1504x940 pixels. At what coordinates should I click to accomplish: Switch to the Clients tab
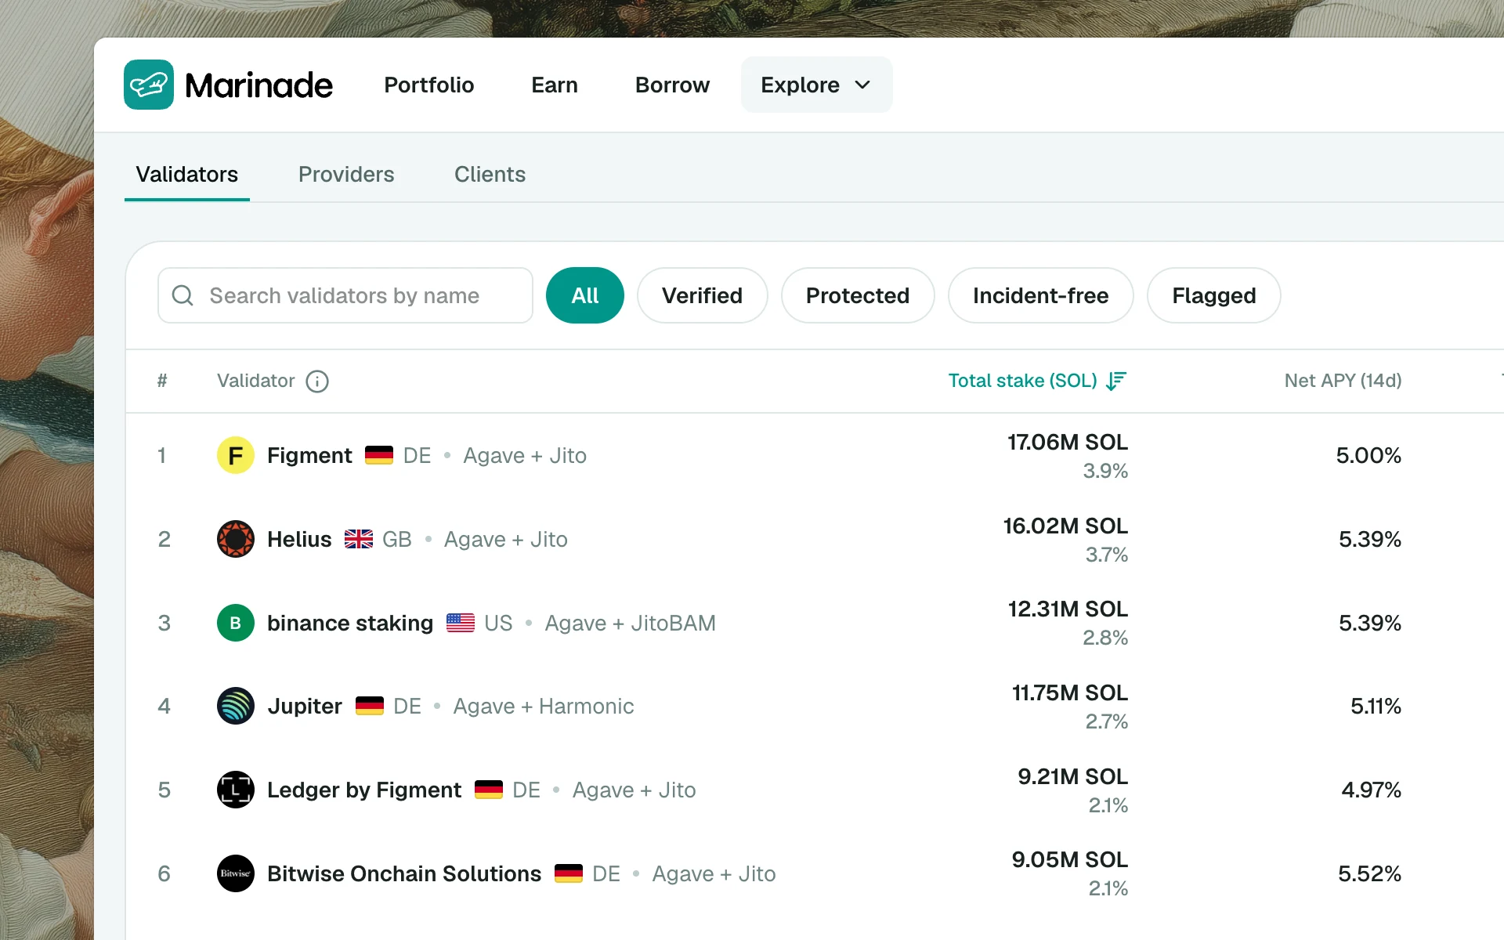pos(490,174)
